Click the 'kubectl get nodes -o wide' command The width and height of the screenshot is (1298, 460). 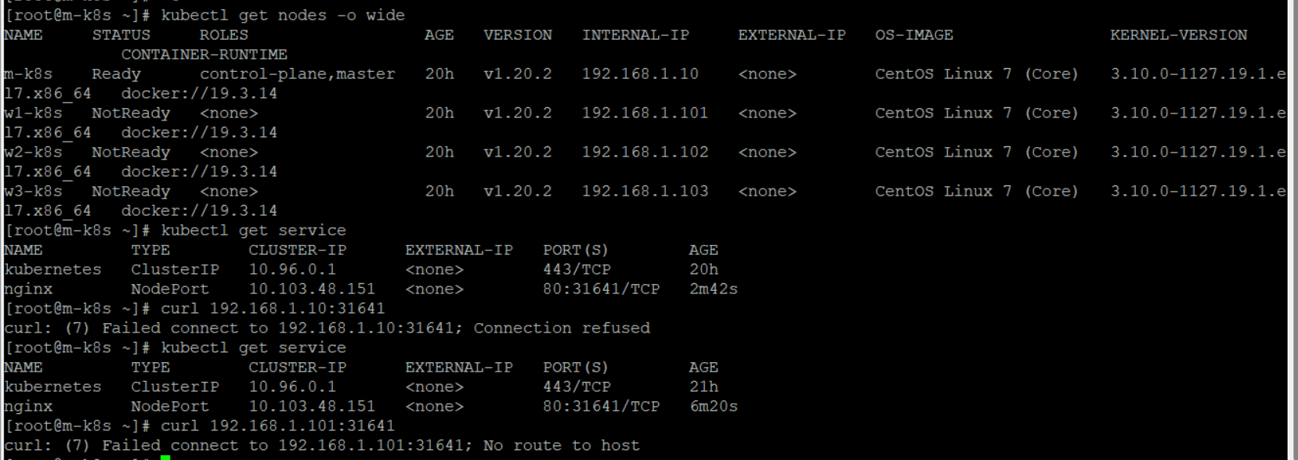(x=283, y=15)
